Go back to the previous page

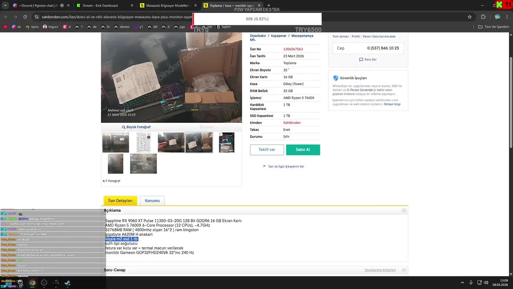point(6,17)
